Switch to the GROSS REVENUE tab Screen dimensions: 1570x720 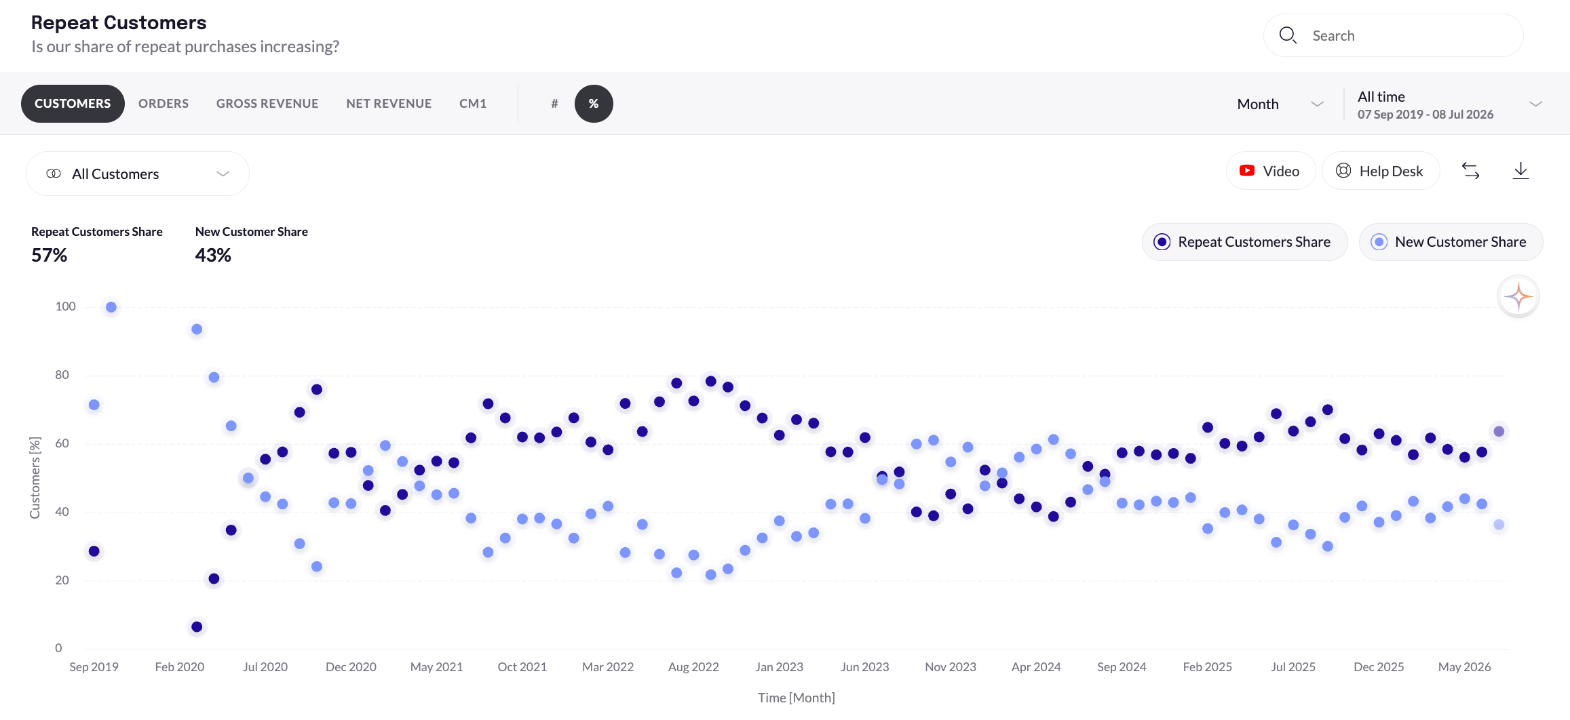[x=267, y=104]
